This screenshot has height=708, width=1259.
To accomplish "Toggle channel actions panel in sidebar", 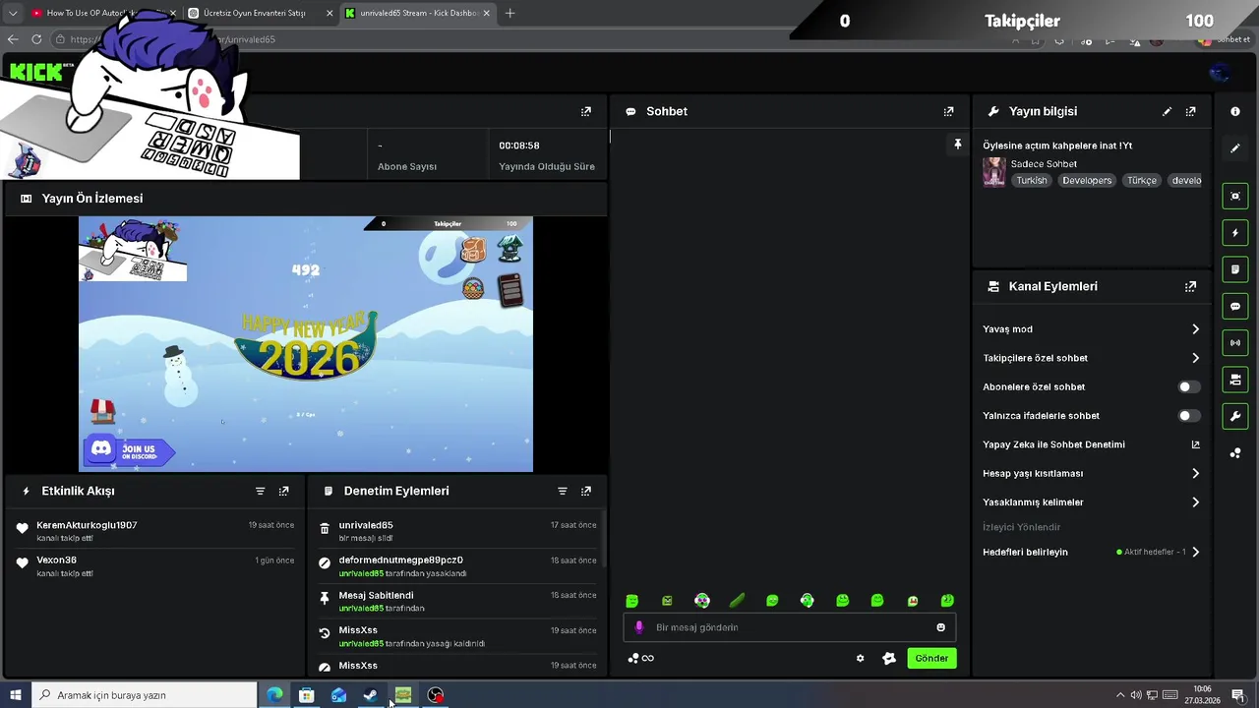I will (x=1235, y=380).
